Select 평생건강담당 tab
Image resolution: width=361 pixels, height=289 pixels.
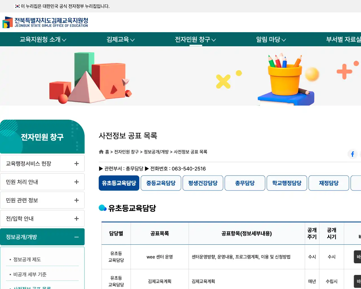click(203, 183)
